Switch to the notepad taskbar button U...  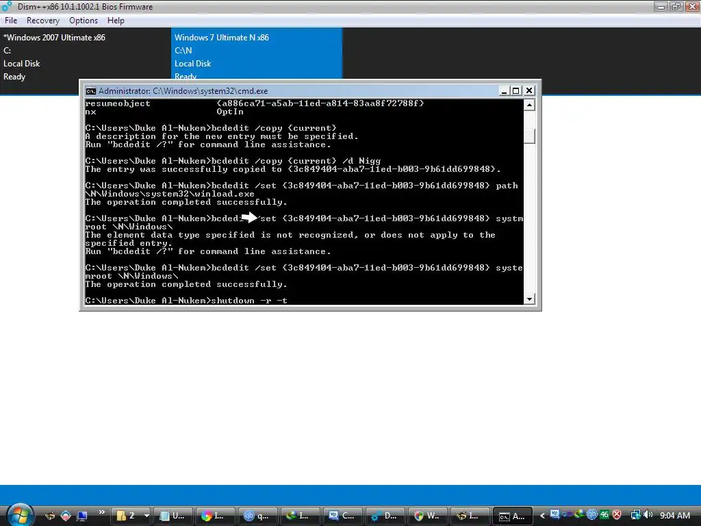[x=173, y=516]
